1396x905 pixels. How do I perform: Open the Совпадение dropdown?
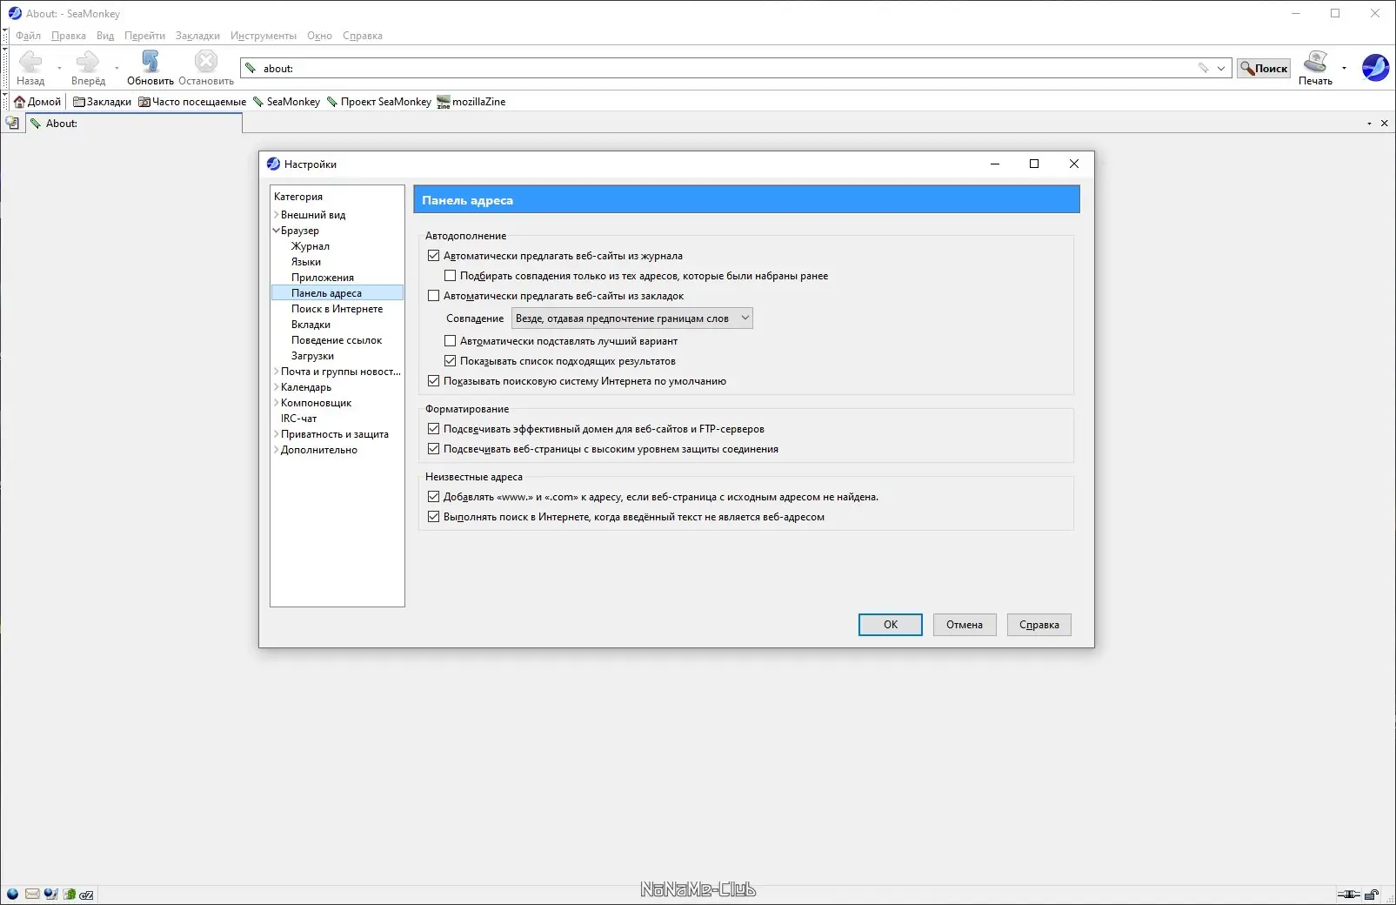tap(632, 318)
